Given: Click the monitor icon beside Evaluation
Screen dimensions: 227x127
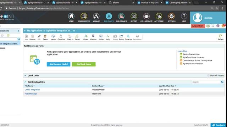Looking at the screenshot, I should [x=208, y=26].
